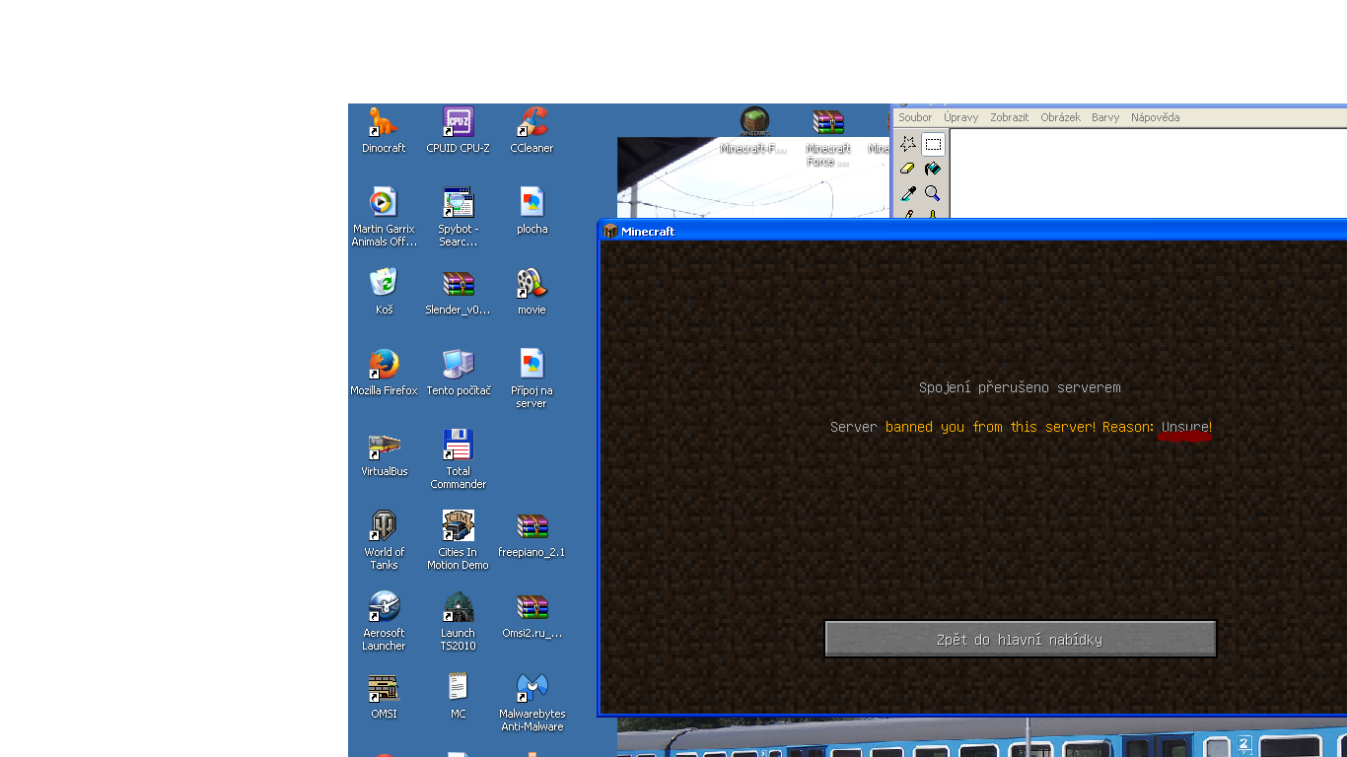
Task: Select the CPUID CPU-Z desktop icon
Action: point(458,130)
